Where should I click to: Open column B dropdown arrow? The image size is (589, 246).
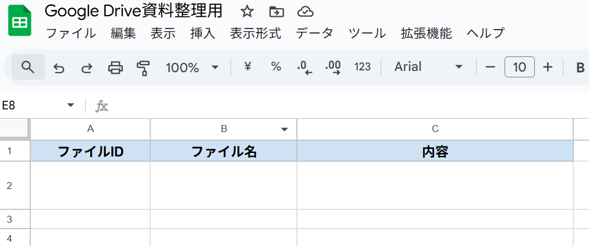click(285, 130)
